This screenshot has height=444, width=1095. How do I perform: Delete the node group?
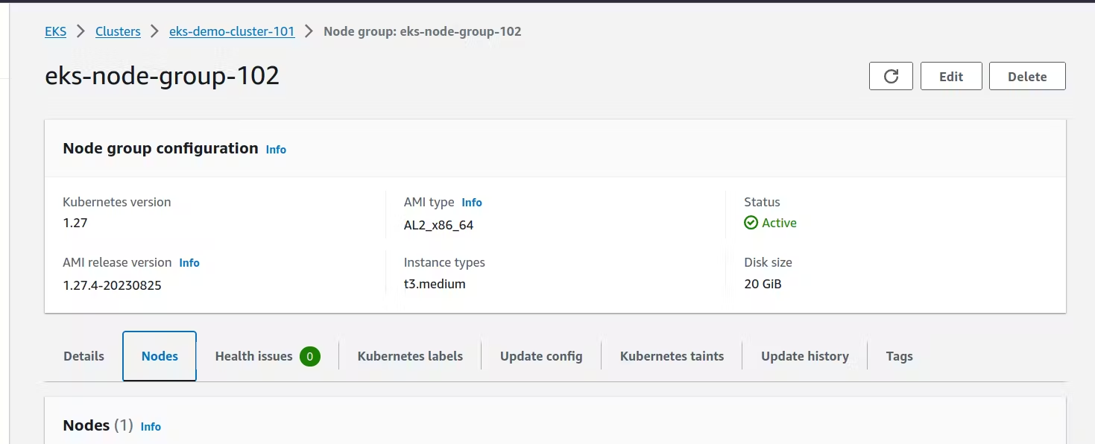[1027, 76]
